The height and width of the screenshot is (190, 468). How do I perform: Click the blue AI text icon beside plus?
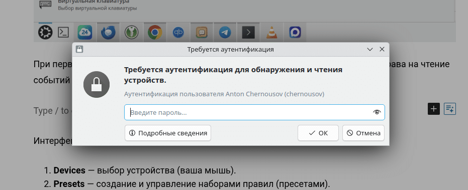tap(450, 109)
